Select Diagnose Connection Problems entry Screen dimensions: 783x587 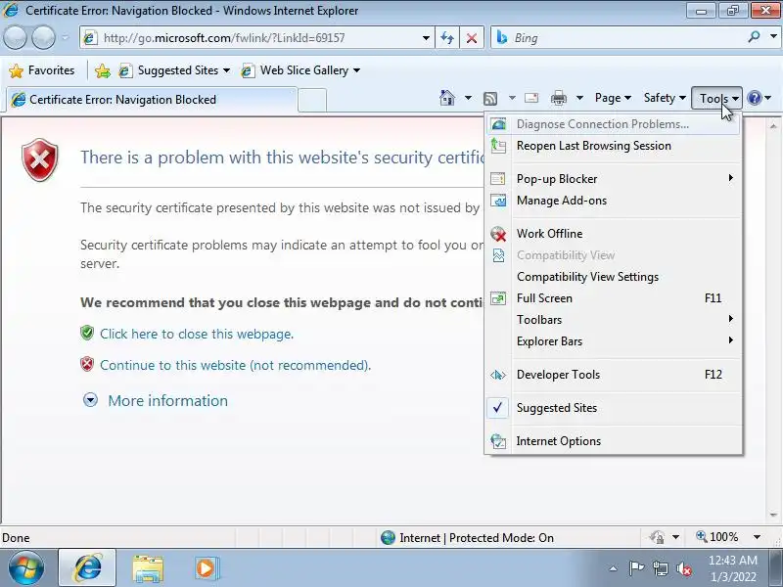tap(614, 124)
